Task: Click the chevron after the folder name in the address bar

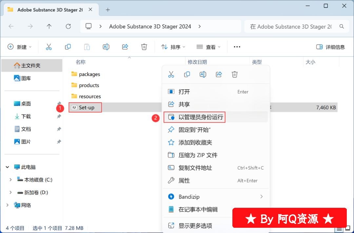Action: tap(200, 27)
